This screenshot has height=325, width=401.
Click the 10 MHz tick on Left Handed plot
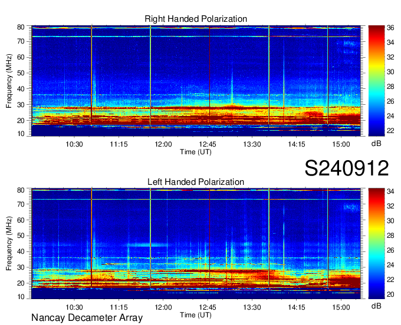pos(21,297)
